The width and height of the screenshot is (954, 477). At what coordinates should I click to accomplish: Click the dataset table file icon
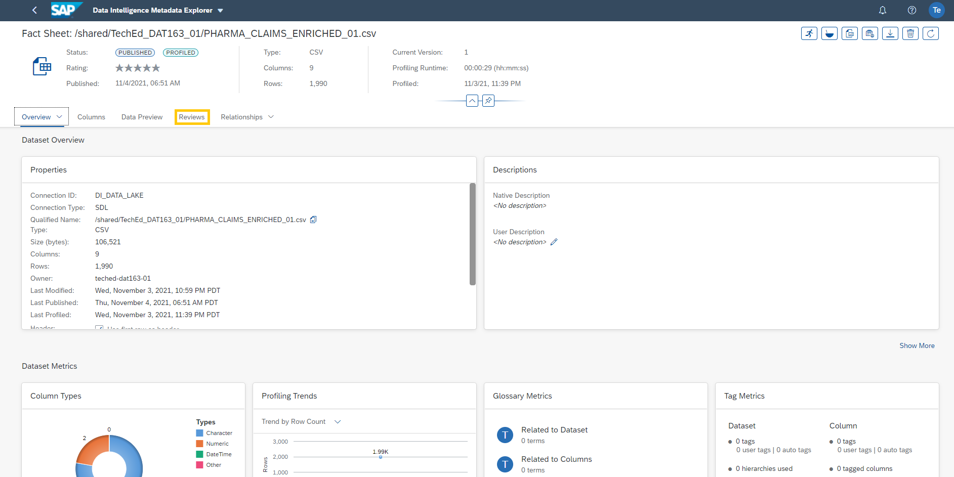[x=42, y=66]
